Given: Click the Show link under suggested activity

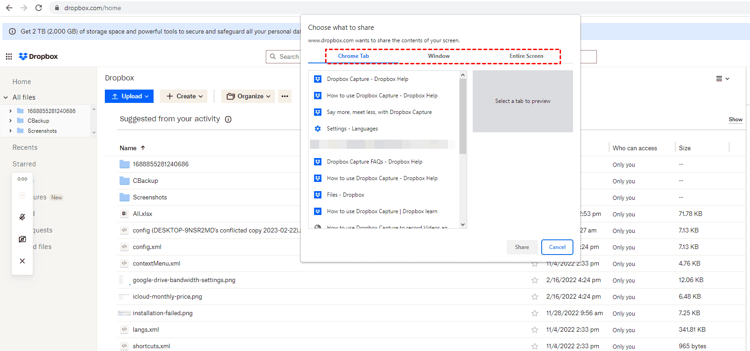Looking at the screenshot, I should point(735,119).
